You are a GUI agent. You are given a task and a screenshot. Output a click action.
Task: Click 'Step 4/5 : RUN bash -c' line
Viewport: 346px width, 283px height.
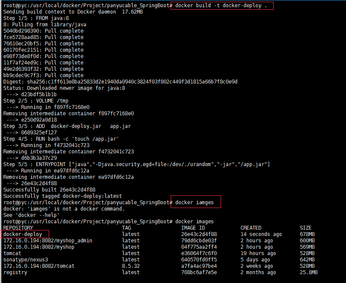pyautogui.click(x=61, y=139)
